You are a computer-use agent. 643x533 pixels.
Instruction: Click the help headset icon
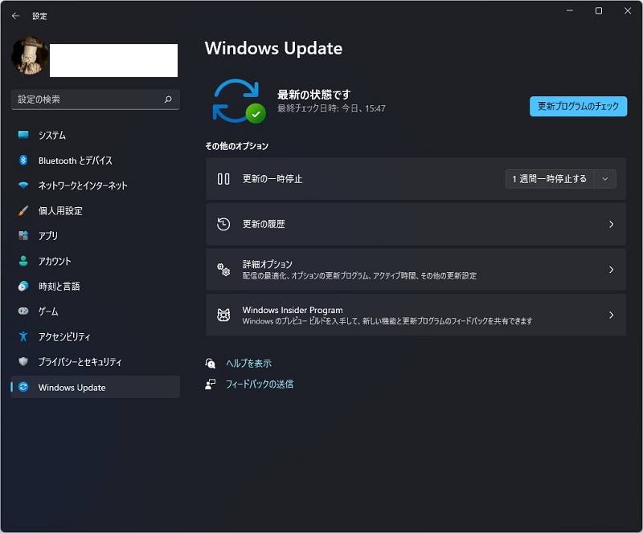click(x=211, y=363)
